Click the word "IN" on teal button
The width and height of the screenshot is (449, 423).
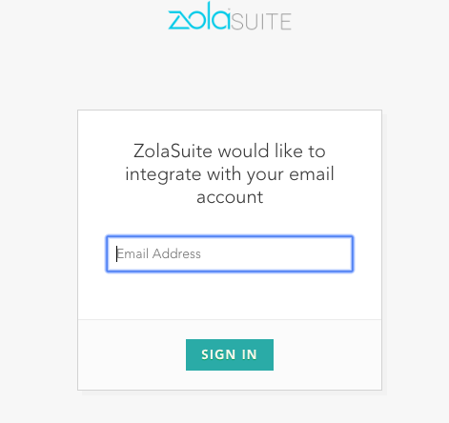250,354
